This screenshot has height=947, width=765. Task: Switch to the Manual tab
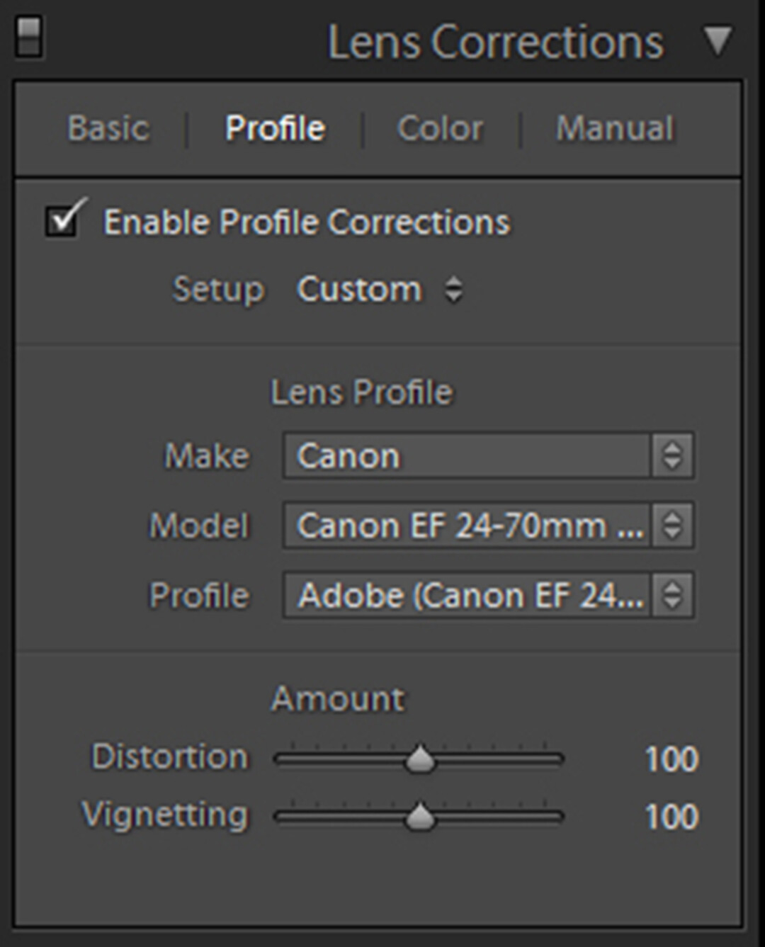point(614,128)
